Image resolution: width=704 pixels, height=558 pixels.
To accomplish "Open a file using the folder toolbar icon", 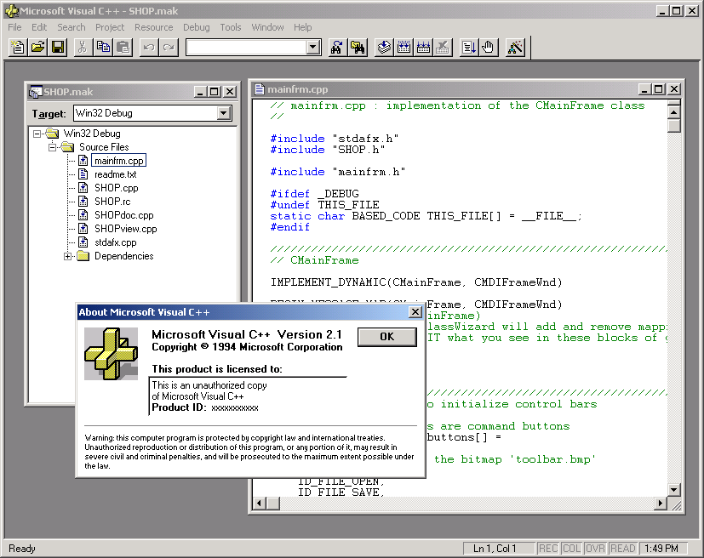I will click(x=38, y=47).
